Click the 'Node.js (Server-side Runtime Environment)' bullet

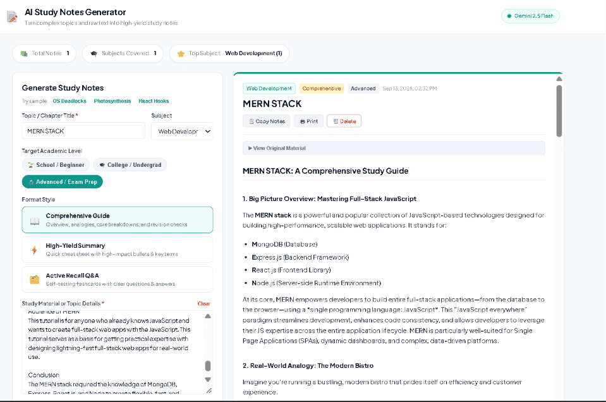pyautogui.click(x=316, y=283)
